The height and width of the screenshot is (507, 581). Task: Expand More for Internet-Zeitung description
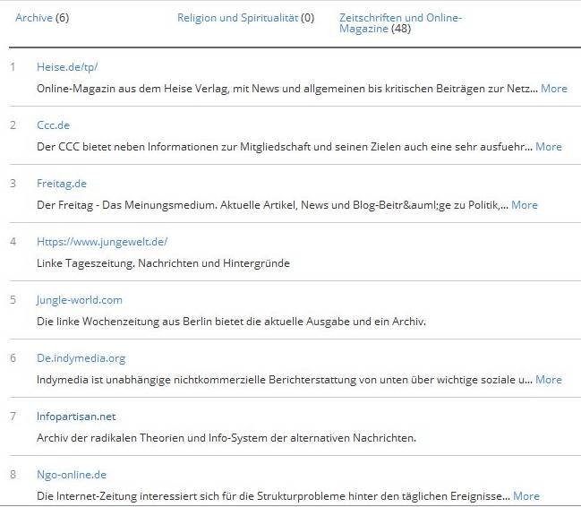(526, 496)
